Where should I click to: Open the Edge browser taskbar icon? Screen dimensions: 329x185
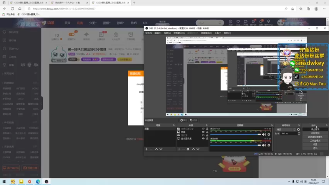38,181
